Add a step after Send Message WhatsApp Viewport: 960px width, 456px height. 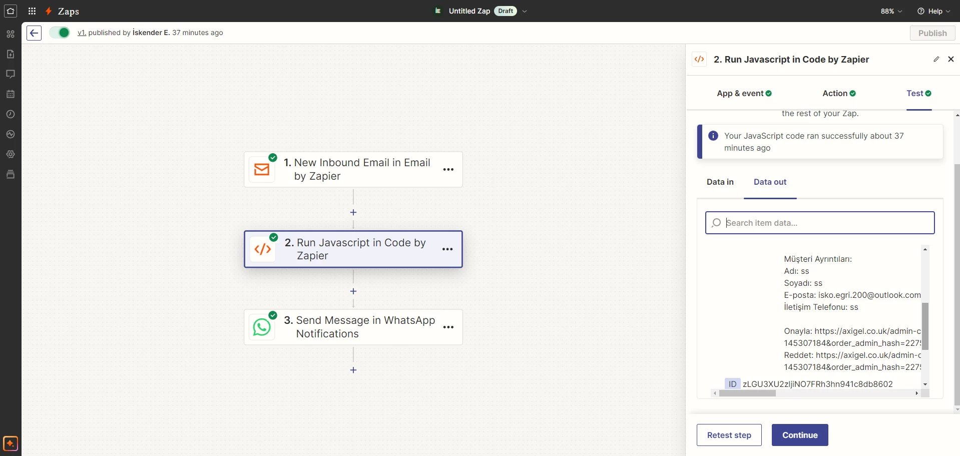353,370
